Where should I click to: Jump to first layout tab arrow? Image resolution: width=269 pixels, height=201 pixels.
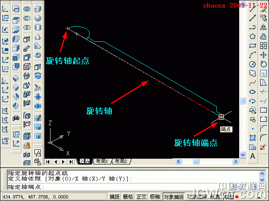click(48, 161)
